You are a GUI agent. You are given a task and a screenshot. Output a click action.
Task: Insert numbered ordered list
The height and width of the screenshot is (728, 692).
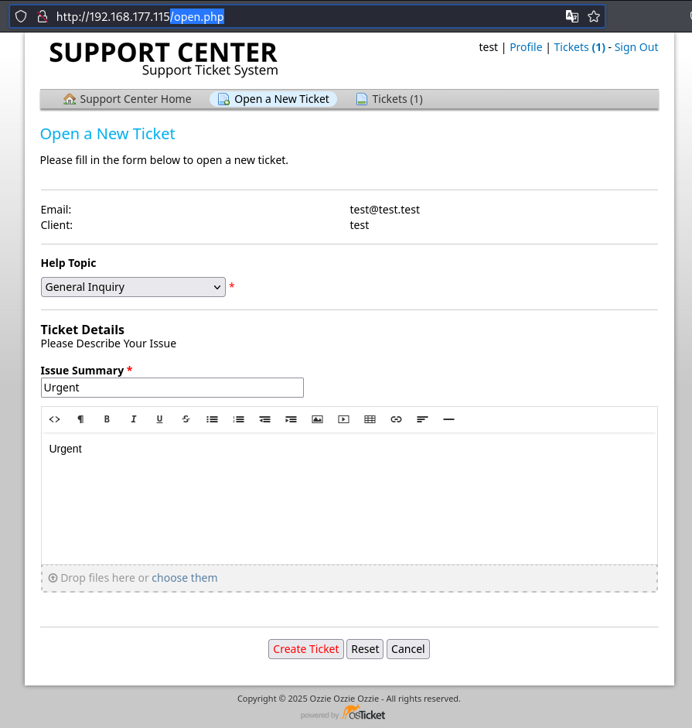tap(239, 419)
